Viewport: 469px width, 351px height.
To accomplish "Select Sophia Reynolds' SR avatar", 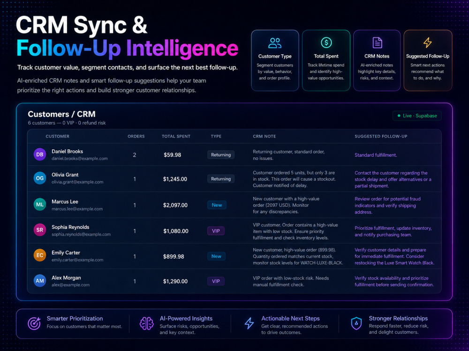I will 40,230.
